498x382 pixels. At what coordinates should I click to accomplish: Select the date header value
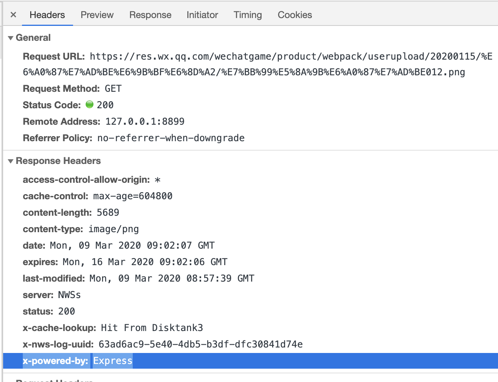(132, 246)
